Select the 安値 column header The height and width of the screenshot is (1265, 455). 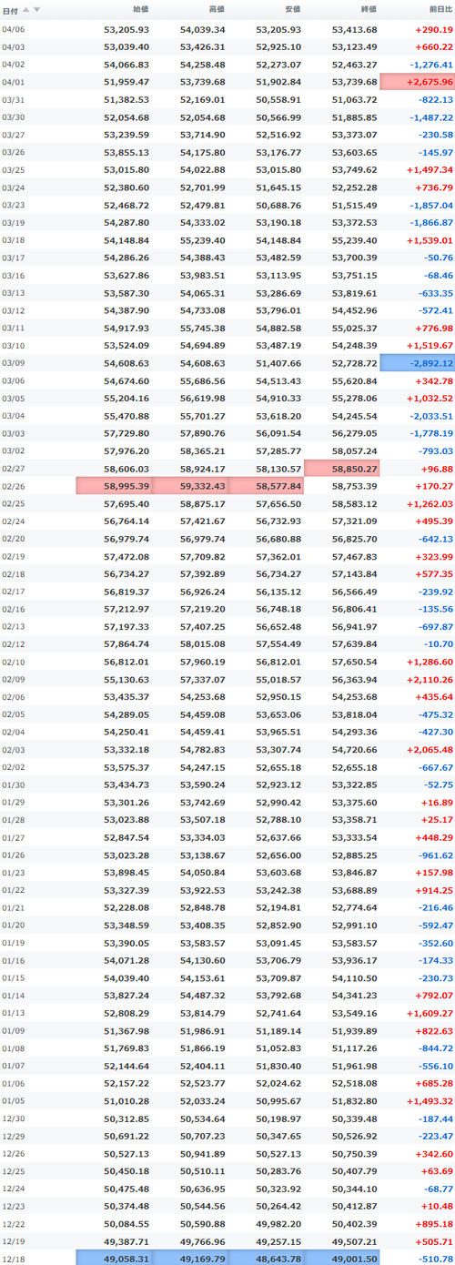292,10
